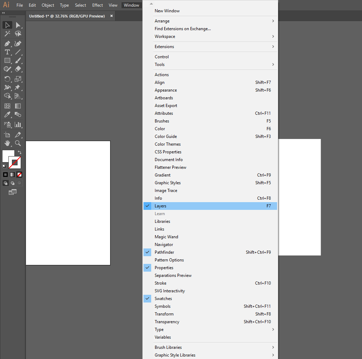Expand the Extensions submenu
Image resolution: width=362 pixels, height=359 pixels.
pyautogui.click(x=210, y=47)
